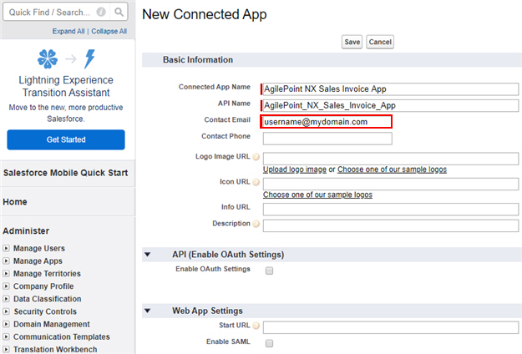
Task: Open Security Controls menu entry
Action: (45, 311)
